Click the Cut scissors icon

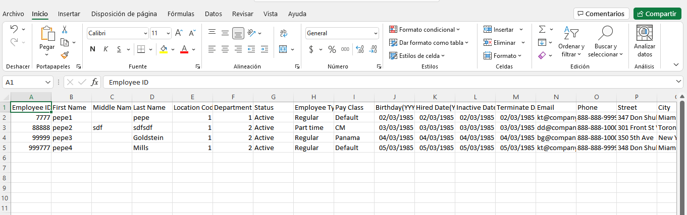[x=65, y=30]
